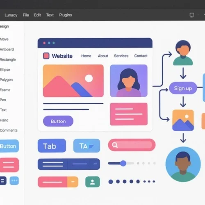Select the image icon in flowchart
The height and width of the screenshot is (205, 205).
tap(183, 120)
